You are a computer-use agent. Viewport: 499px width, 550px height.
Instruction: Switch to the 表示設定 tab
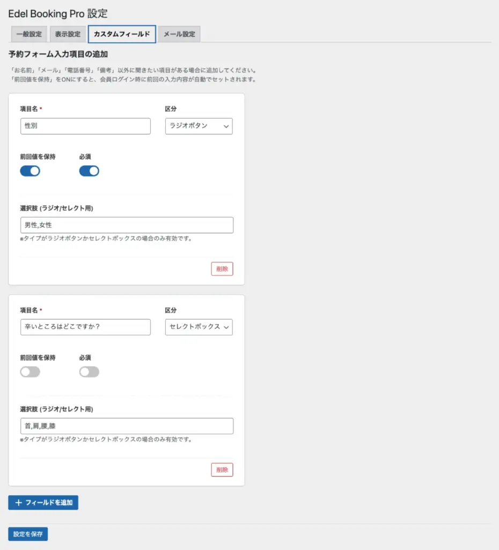(x=68, y=34)
